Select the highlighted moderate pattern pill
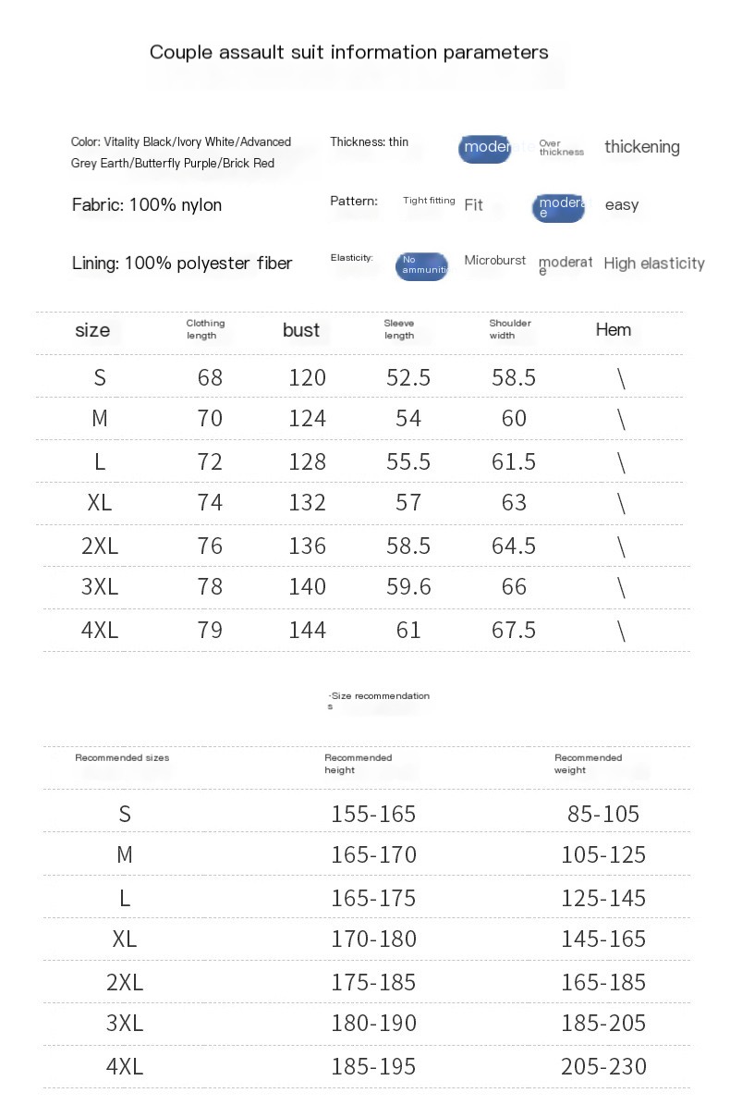 [558, 208]
